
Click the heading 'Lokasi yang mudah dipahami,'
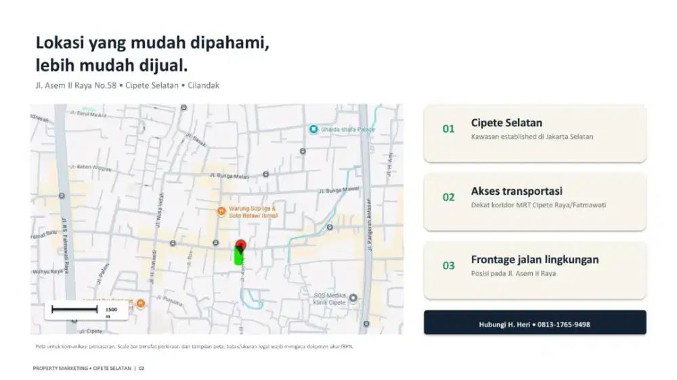tap(152, 43)
